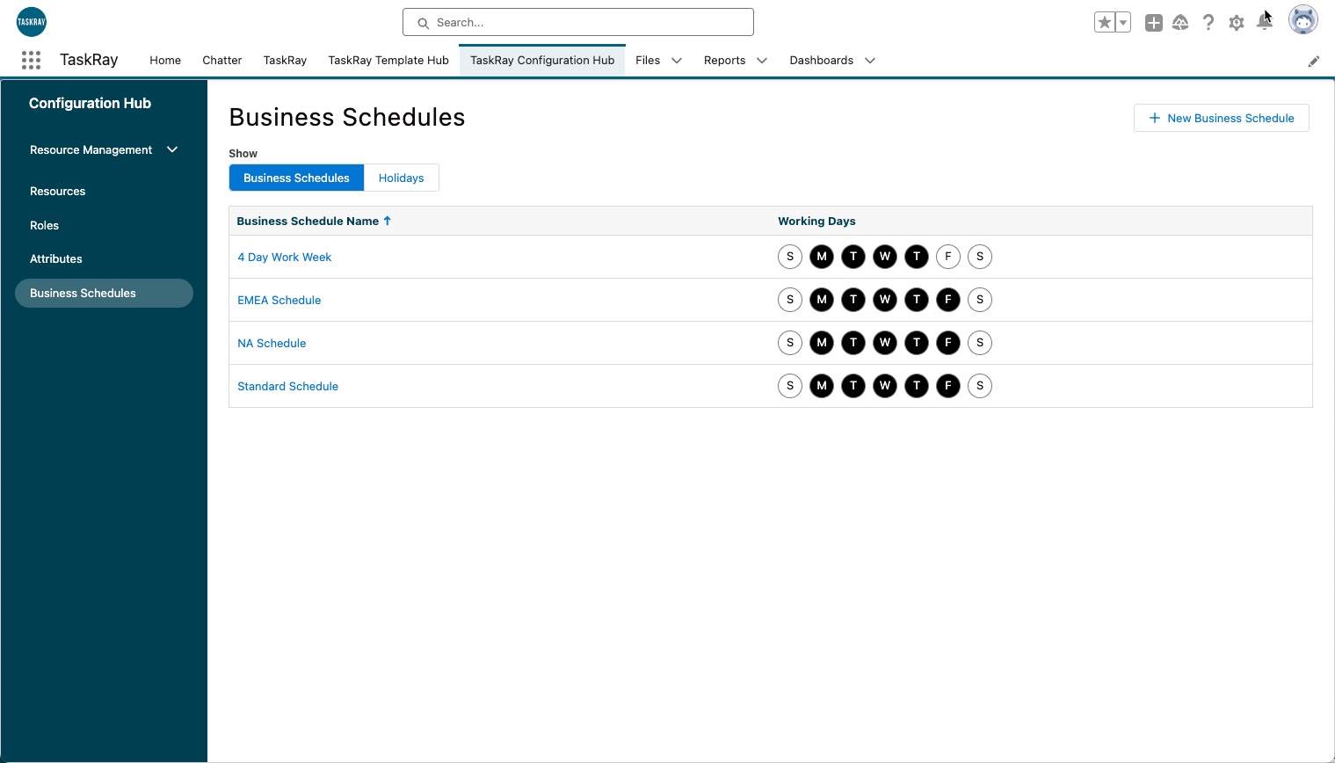This screenshot has height=763, width=1335.
Task: Click the Configuration Hub sidebar heading
Action: [x=90, y=103]
